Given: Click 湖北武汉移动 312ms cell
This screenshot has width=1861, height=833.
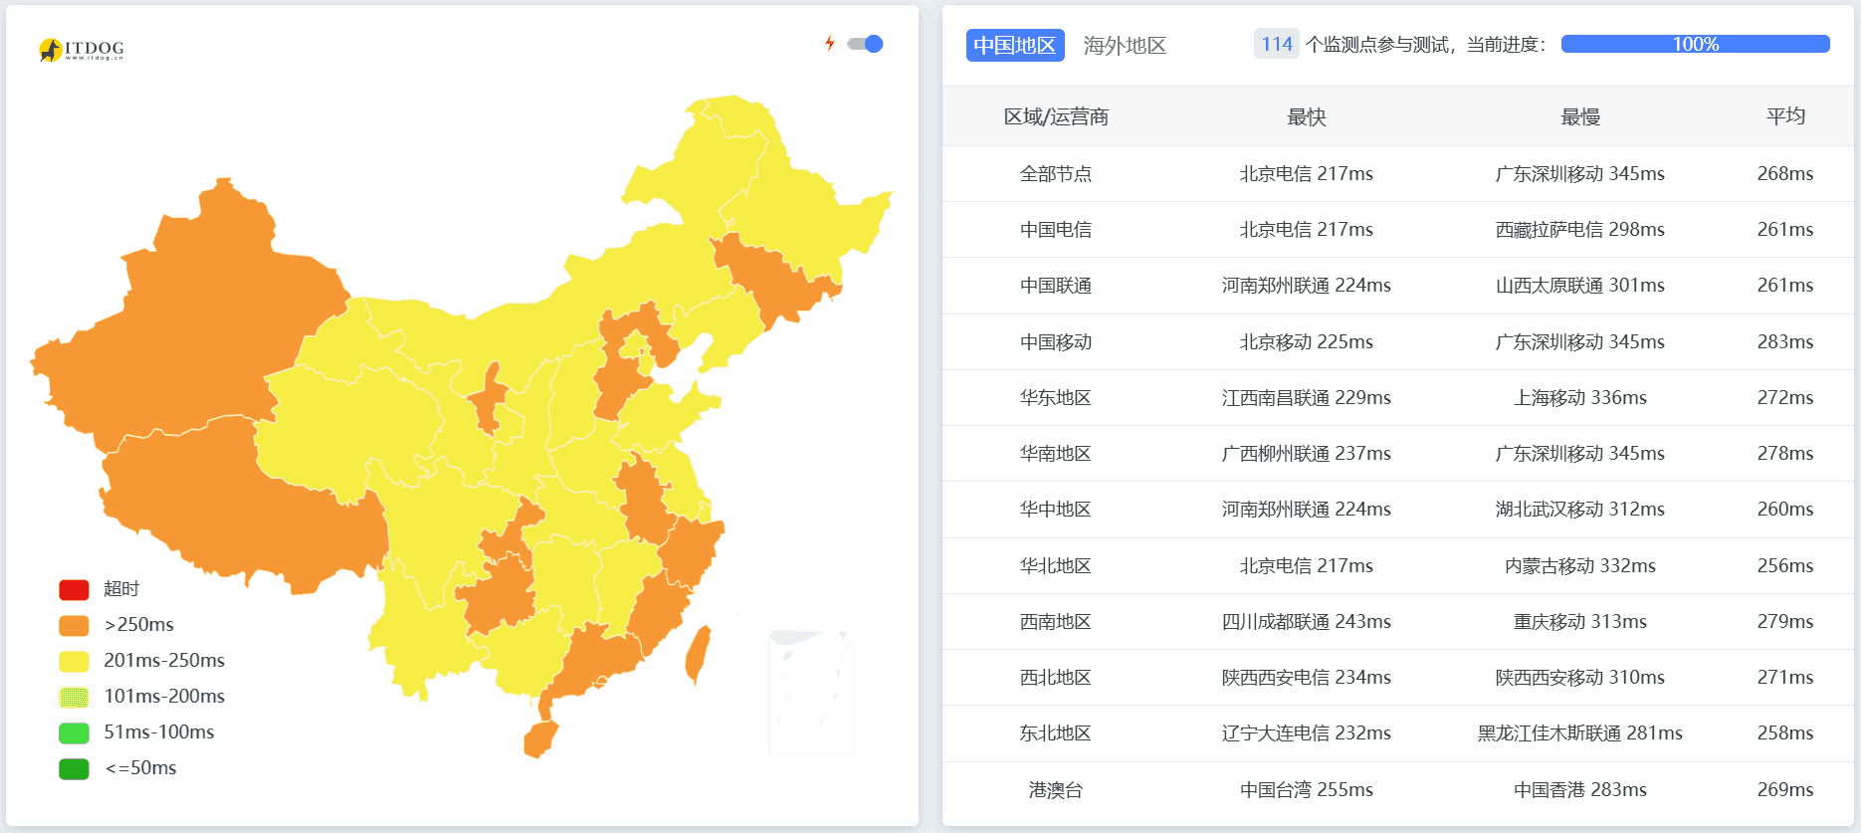Looking at the screenshot, I should tap(1579, 509).
